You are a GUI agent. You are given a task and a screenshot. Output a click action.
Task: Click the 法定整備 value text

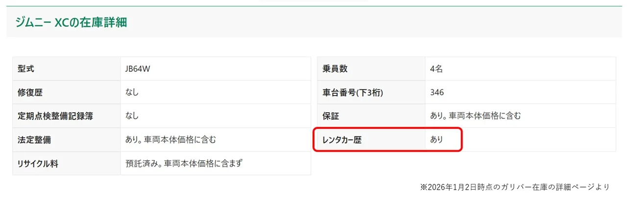coord(171,139)
